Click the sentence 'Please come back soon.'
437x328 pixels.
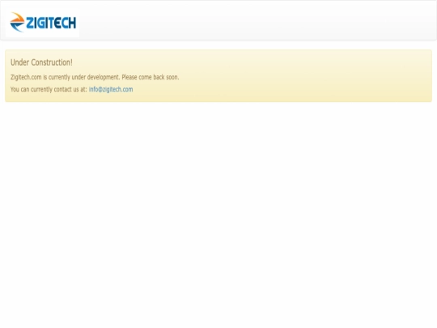151,77
